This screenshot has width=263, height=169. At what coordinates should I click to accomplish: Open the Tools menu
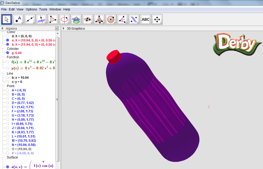pyautogui.click(x=43, y=9)
